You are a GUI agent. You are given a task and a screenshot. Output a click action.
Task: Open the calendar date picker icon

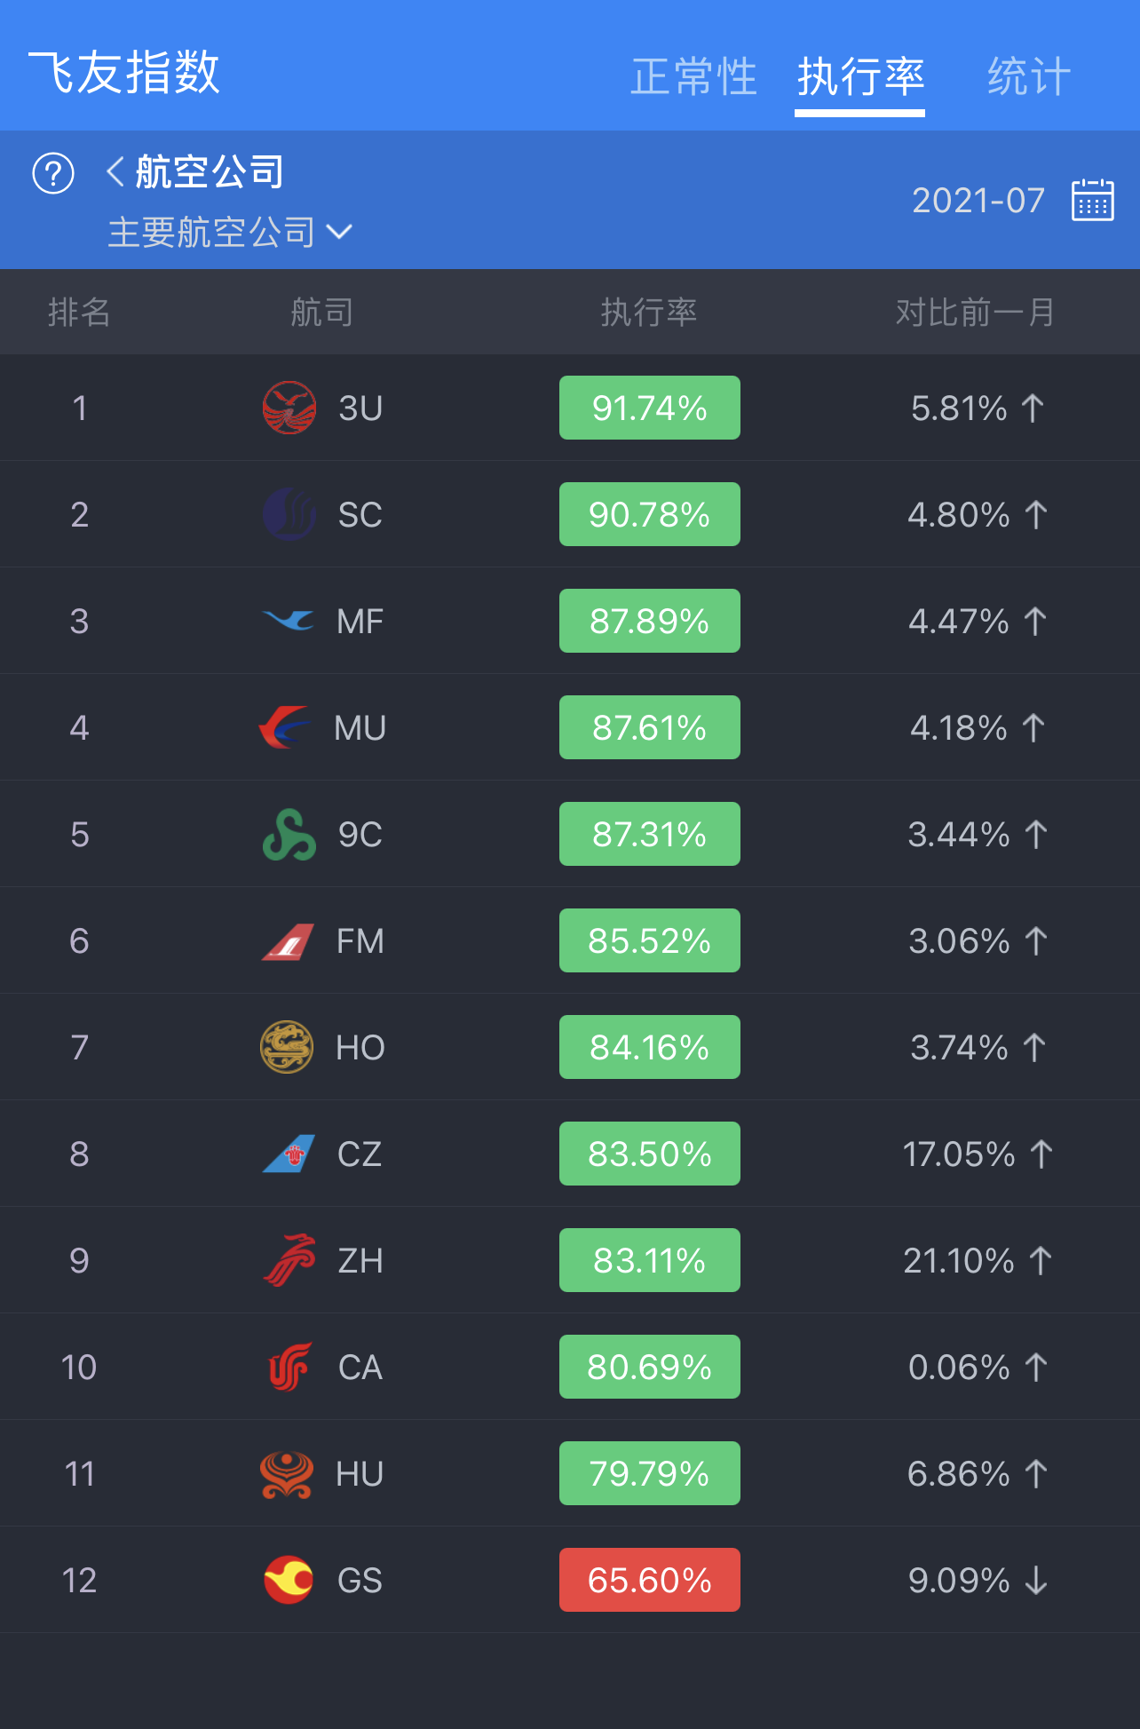(1092, 200)
